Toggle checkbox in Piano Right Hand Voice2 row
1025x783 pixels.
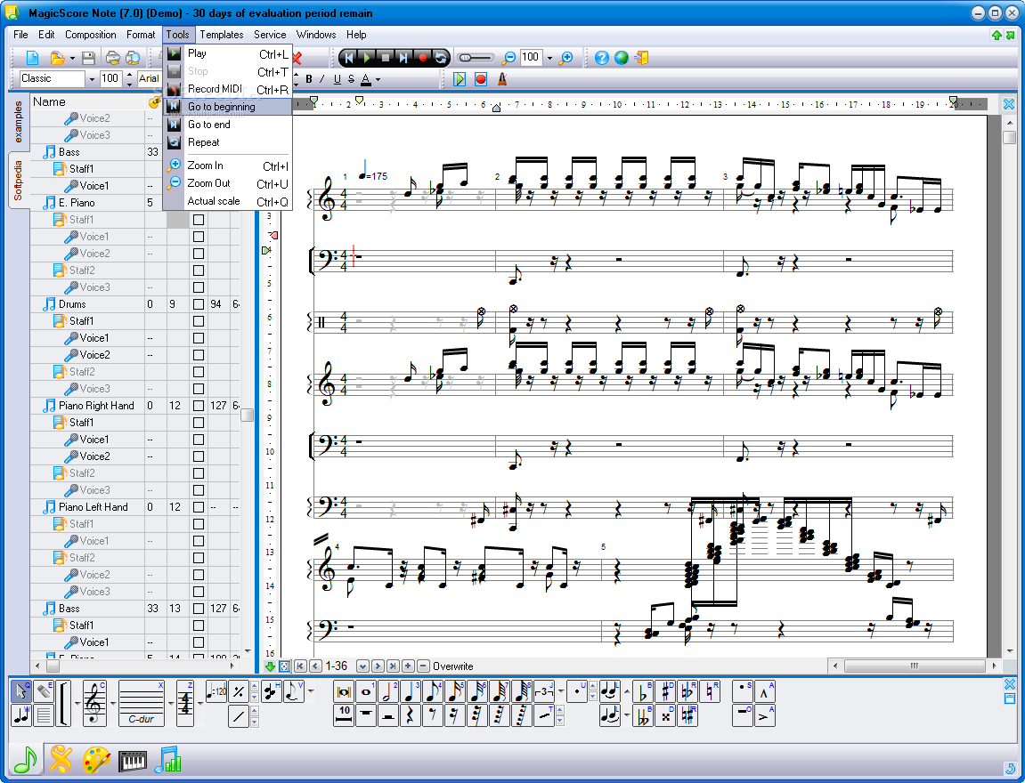199,456
